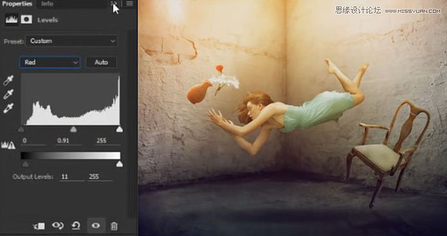Pick the gray point eyedropper

click(x=8, y=95)
